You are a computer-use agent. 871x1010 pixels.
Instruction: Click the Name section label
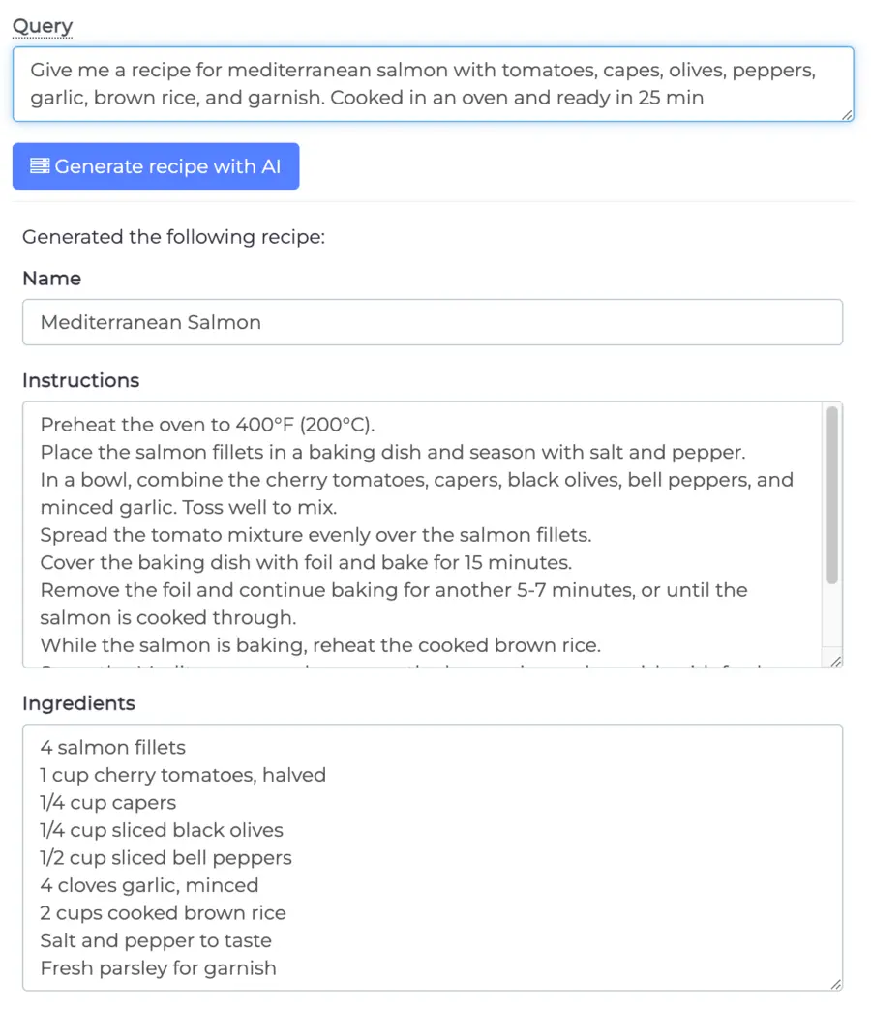click(x=51, y=279)
